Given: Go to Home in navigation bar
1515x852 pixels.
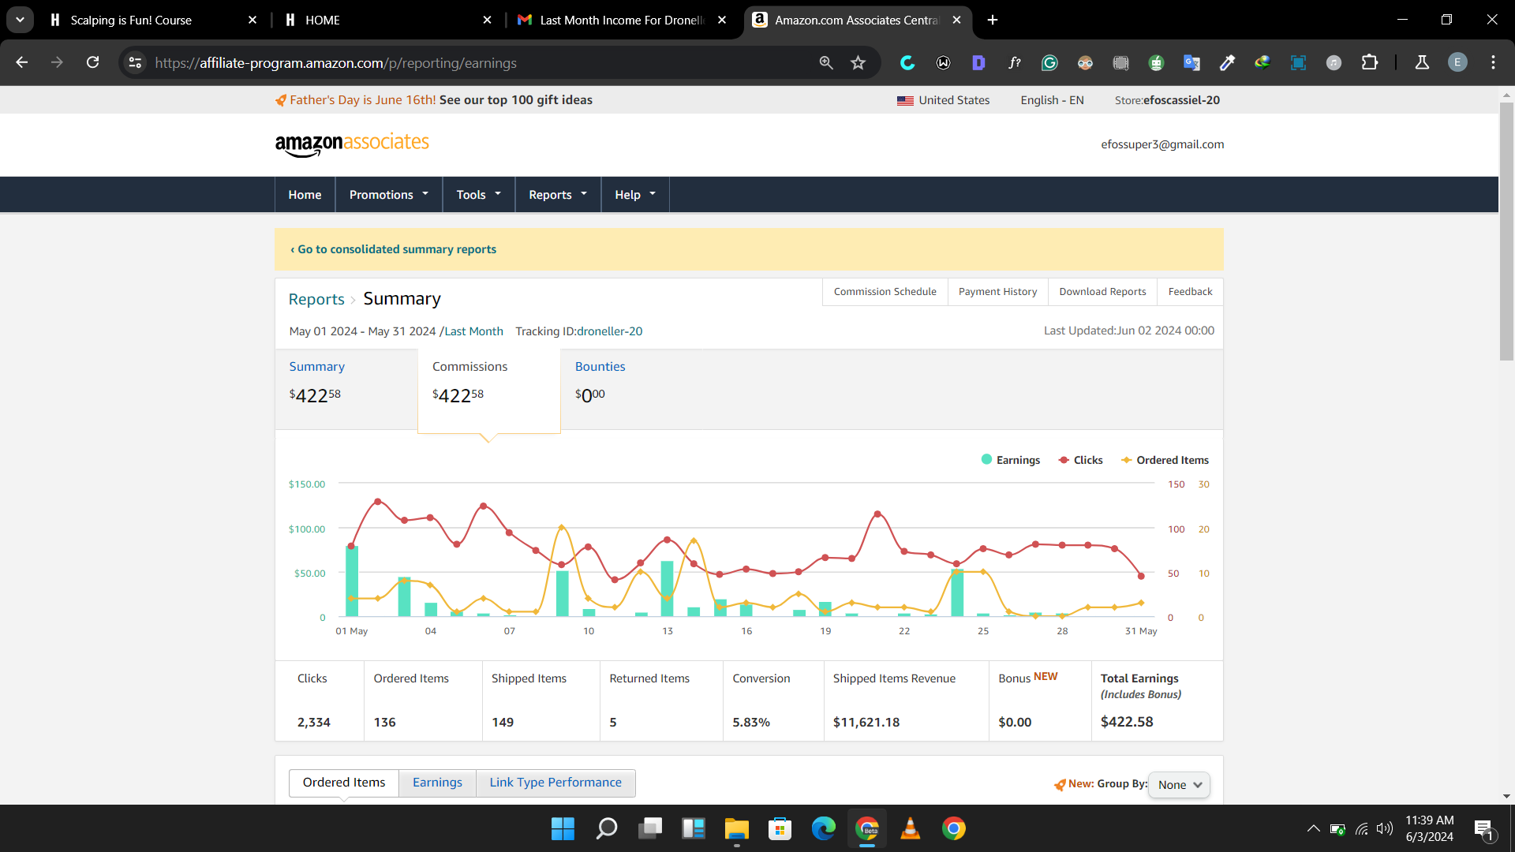Looking at the screenshot, I should pyautogui.click(x=305, y=195).
